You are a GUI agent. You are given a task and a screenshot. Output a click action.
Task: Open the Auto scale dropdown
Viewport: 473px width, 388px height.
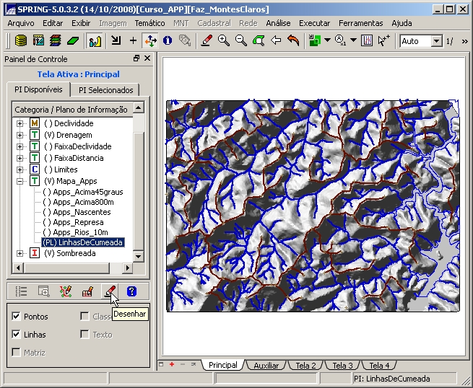pyautogui.click(x=436, y=41)
